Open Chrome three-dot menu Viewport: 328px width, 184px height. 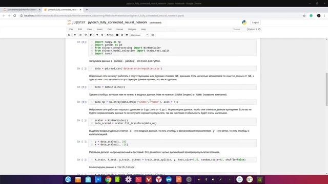(324, 16)
